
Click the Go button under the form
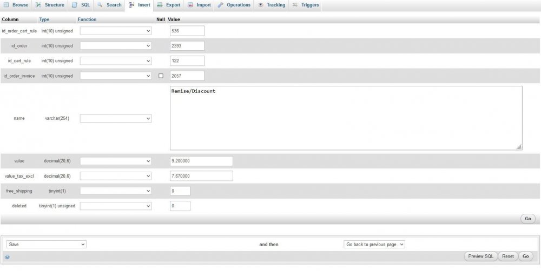tap(528, 219)
